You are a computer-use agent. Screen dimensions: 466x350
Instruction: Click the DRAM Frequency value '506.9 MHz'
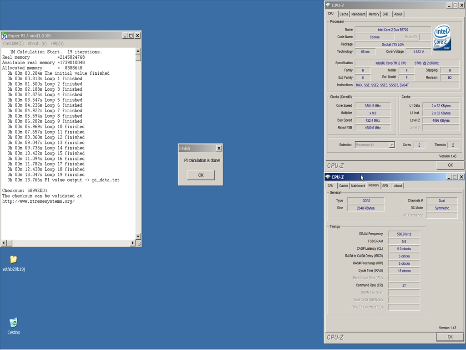[404, 234]
